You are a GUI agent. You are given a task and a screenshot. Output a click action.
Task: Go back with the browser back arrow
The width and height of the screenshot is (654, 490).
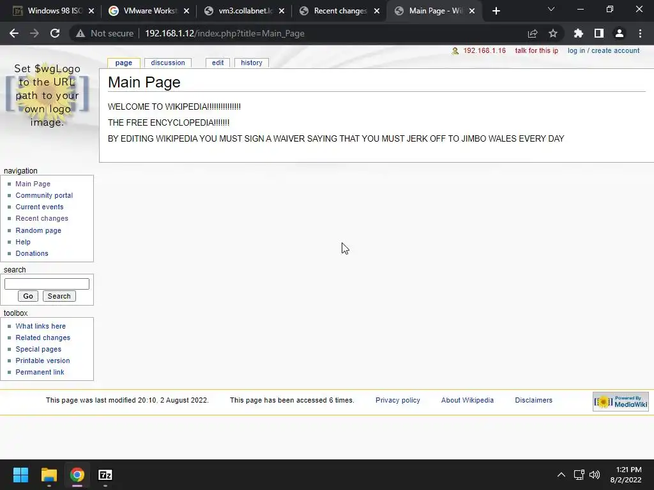tap(14, 33)
